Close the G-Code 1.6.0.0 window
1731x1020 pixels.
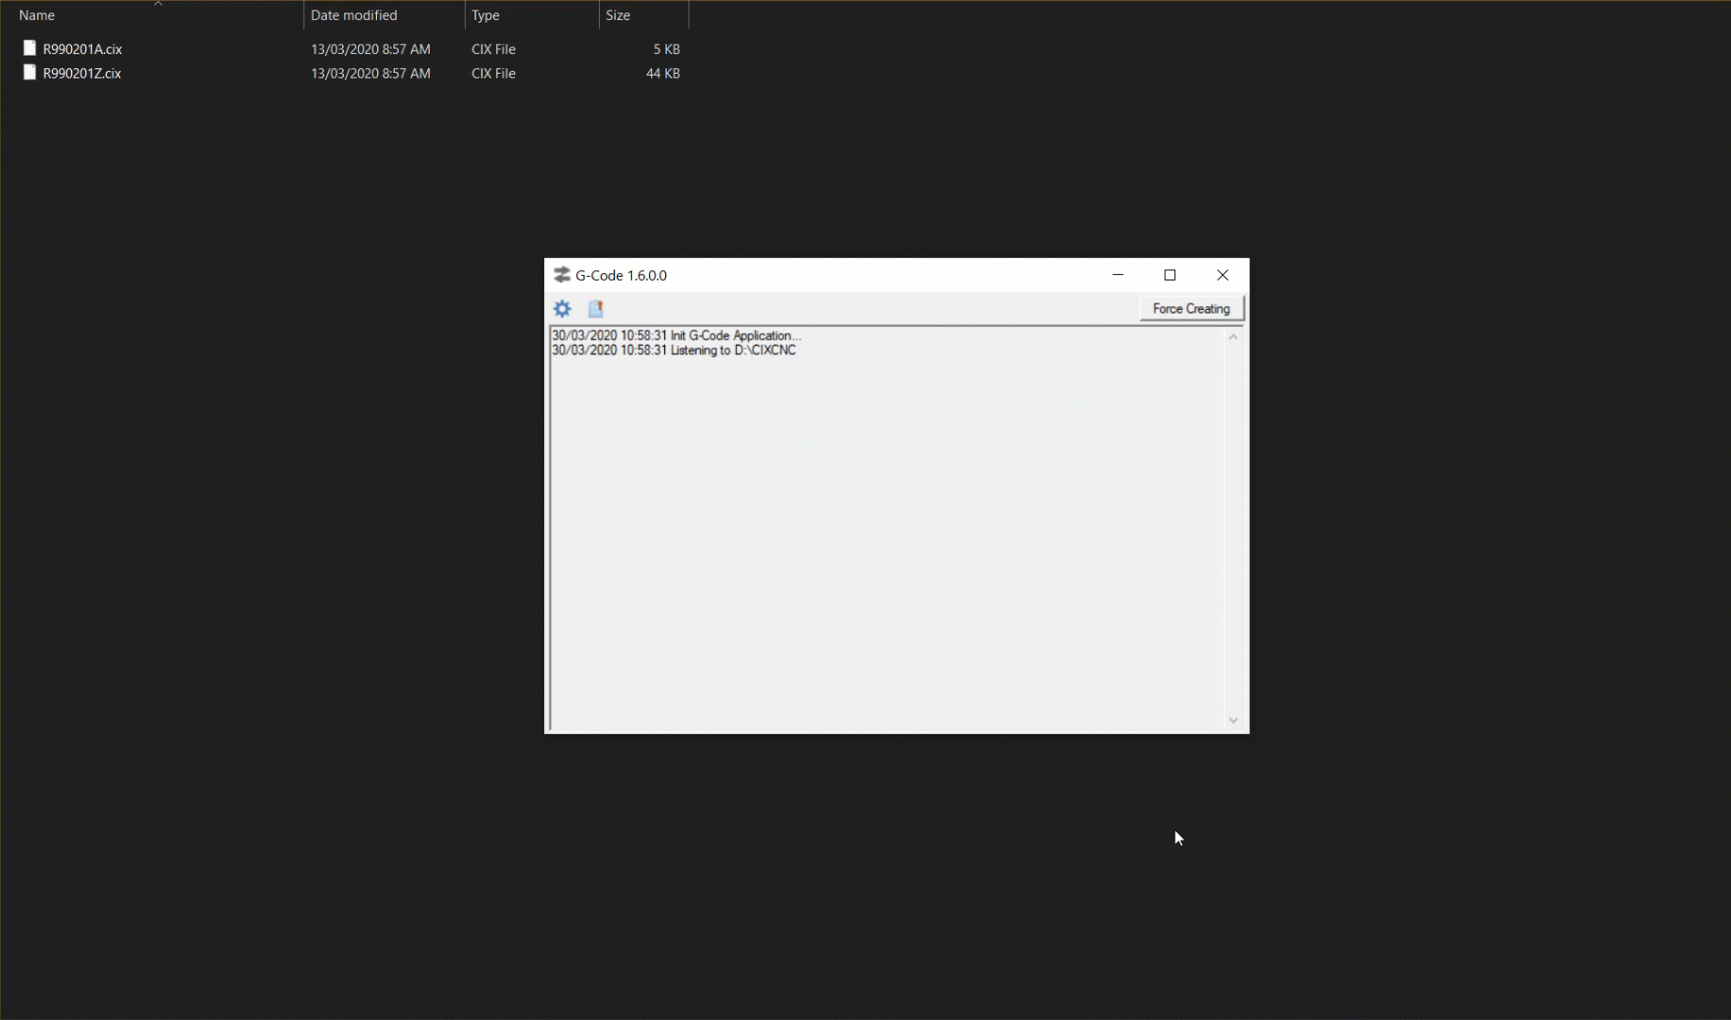(x=1223, y=275)
